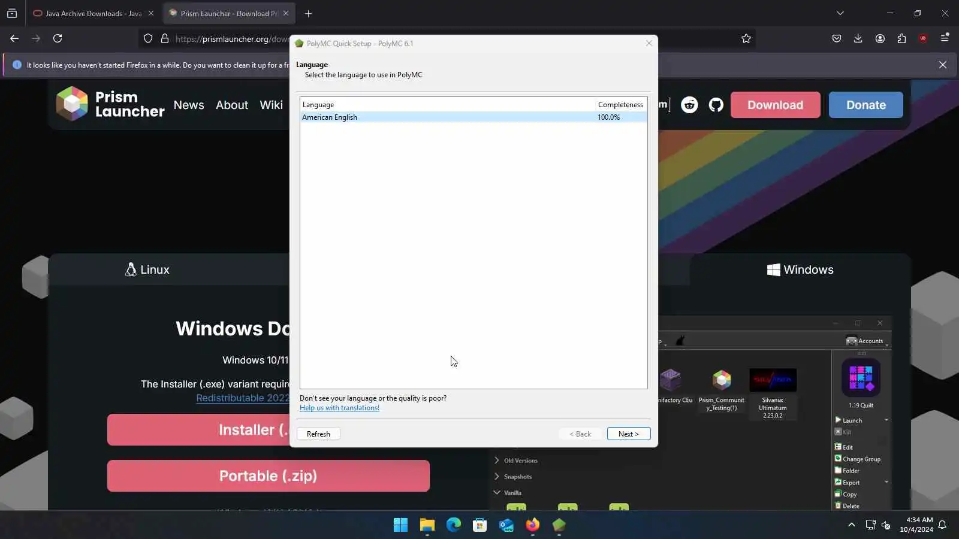Click the red Download button
The width and height of the screenshot is (959, 539).
click(x=775, y=105)
